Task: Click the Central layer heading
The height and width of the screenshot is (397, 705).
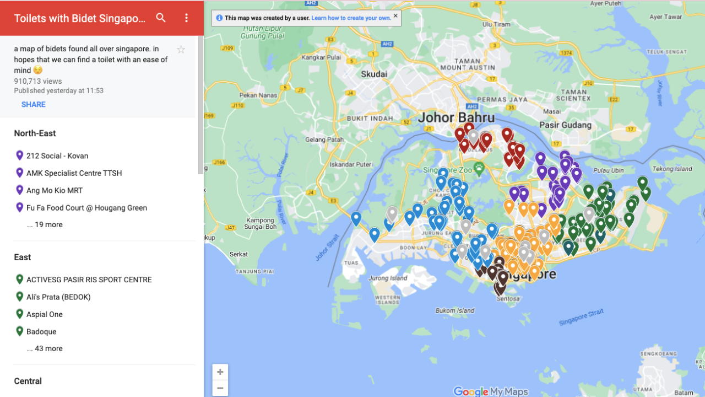Action: pos(28,382)
